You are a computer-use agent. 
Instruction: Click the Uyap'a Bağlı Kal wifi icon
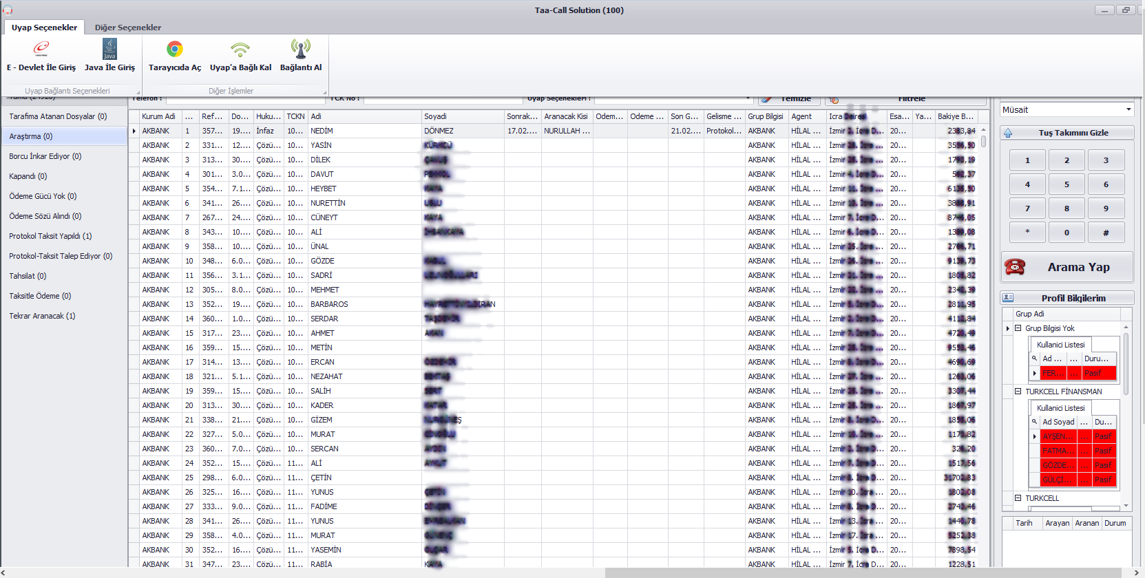[x=240, y=50]
